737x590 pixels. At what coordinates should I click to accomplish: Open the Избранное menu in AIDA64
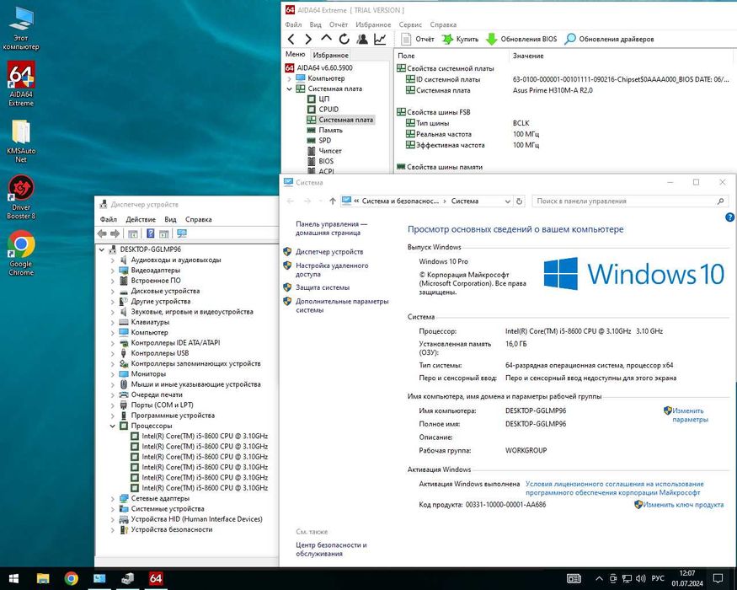[373, 24]
